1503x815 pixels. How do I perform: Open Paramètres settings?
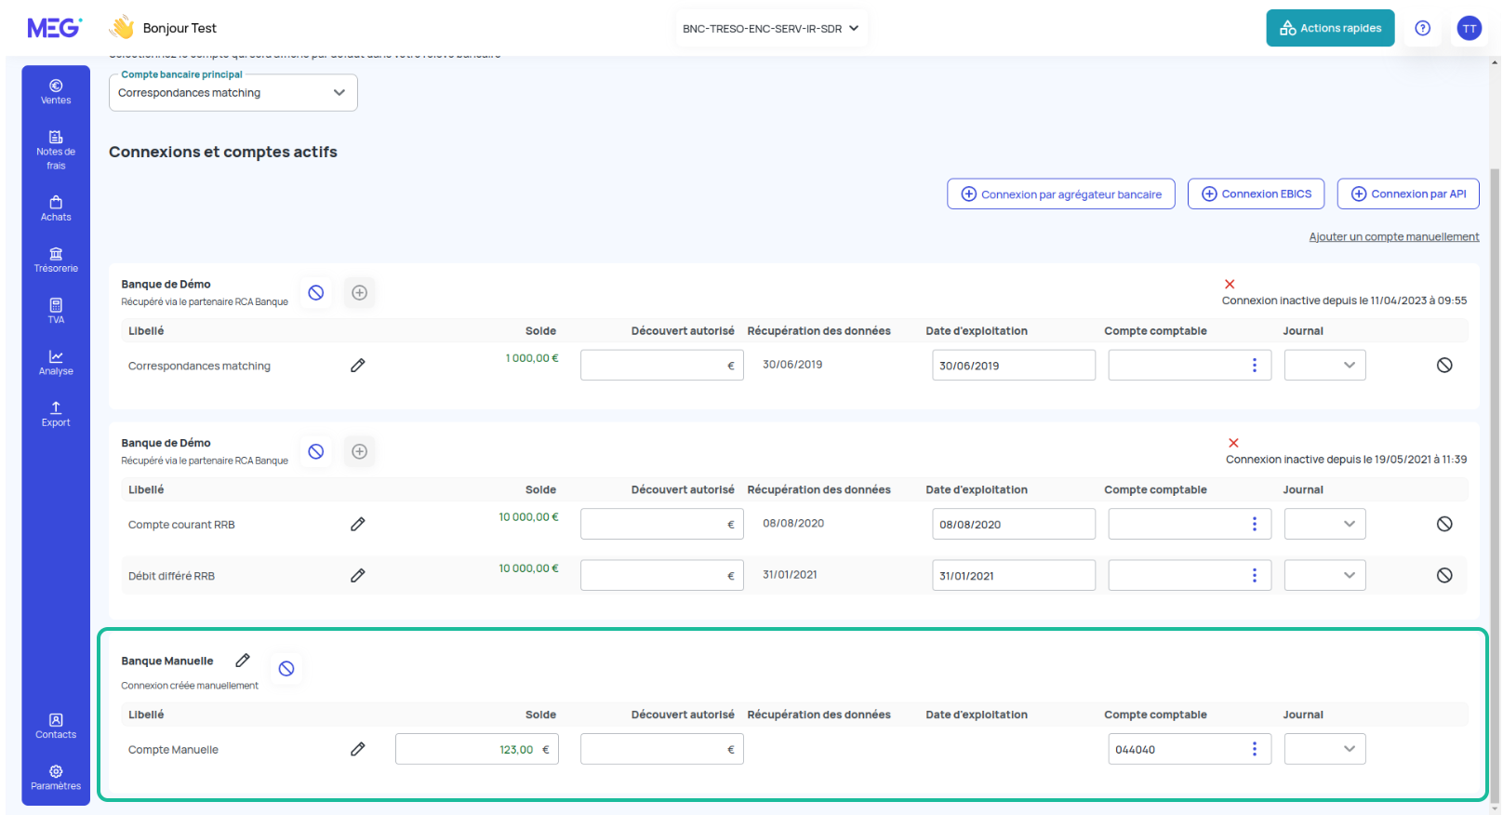[56, 777]
